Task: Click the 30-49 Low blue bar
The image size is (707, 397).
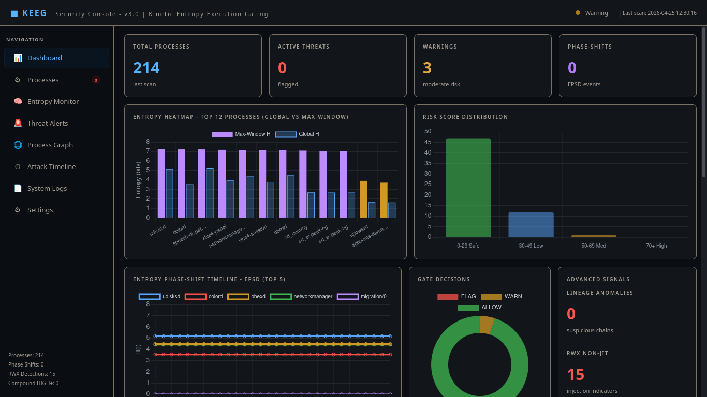Action: point(531,225)
